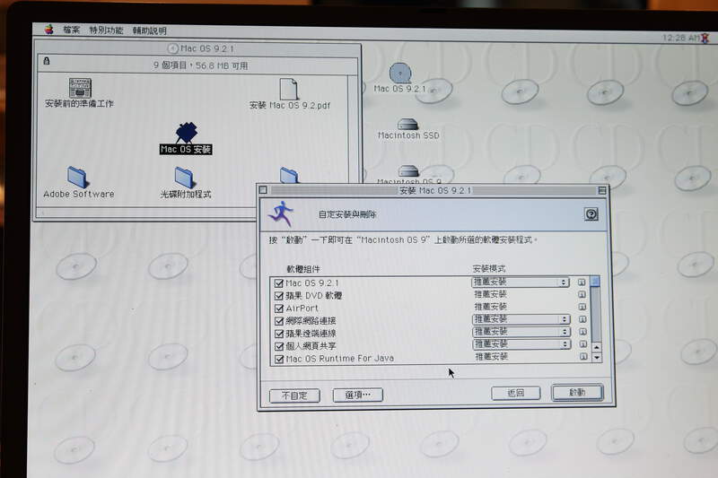Screen dimensions: 718x478
Task: Click the 不自定 button
Action: [x=294, y=395]
